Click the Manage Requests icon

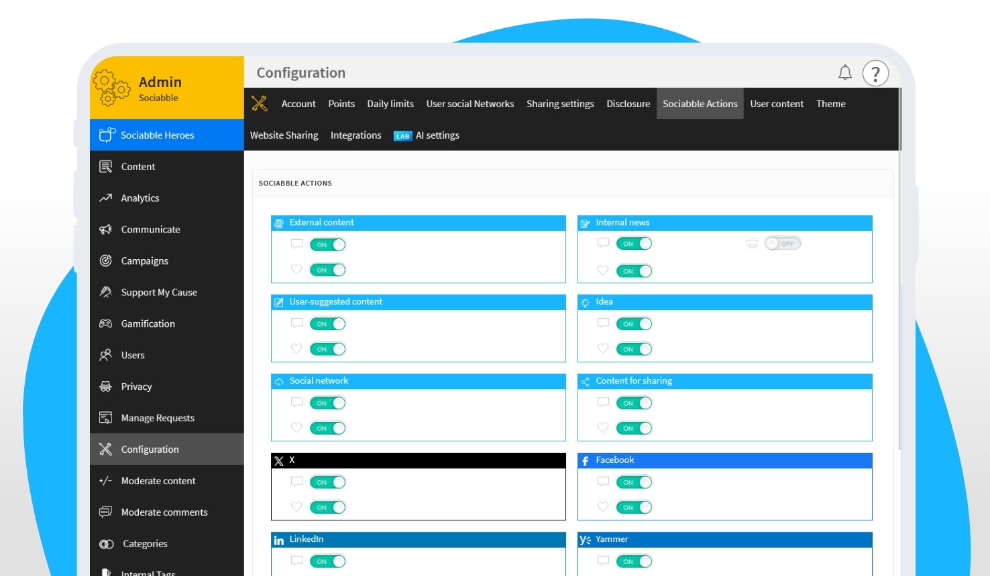105,418
